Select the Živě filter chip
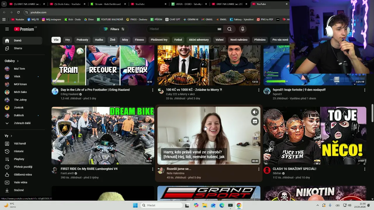This screenshot has height=210, width=374. pos(112,40)
